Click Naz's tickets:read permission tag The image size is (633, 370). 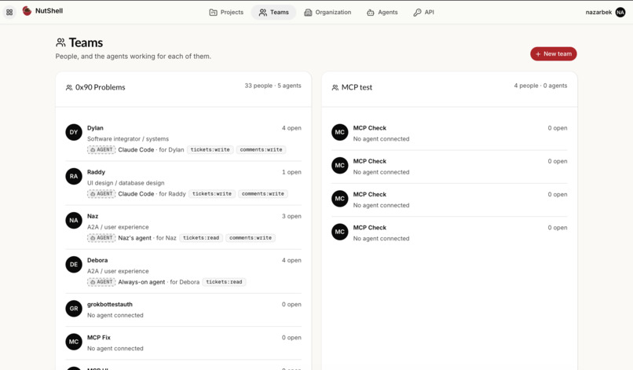pyautogui.click(x=201, y=237)
